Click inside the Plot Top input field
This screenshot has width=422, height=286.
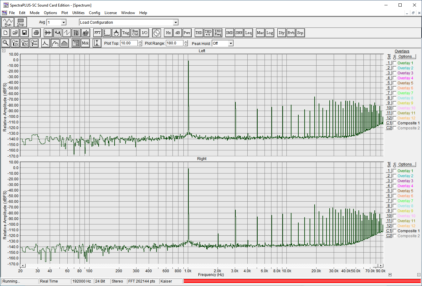click(129, 43)
